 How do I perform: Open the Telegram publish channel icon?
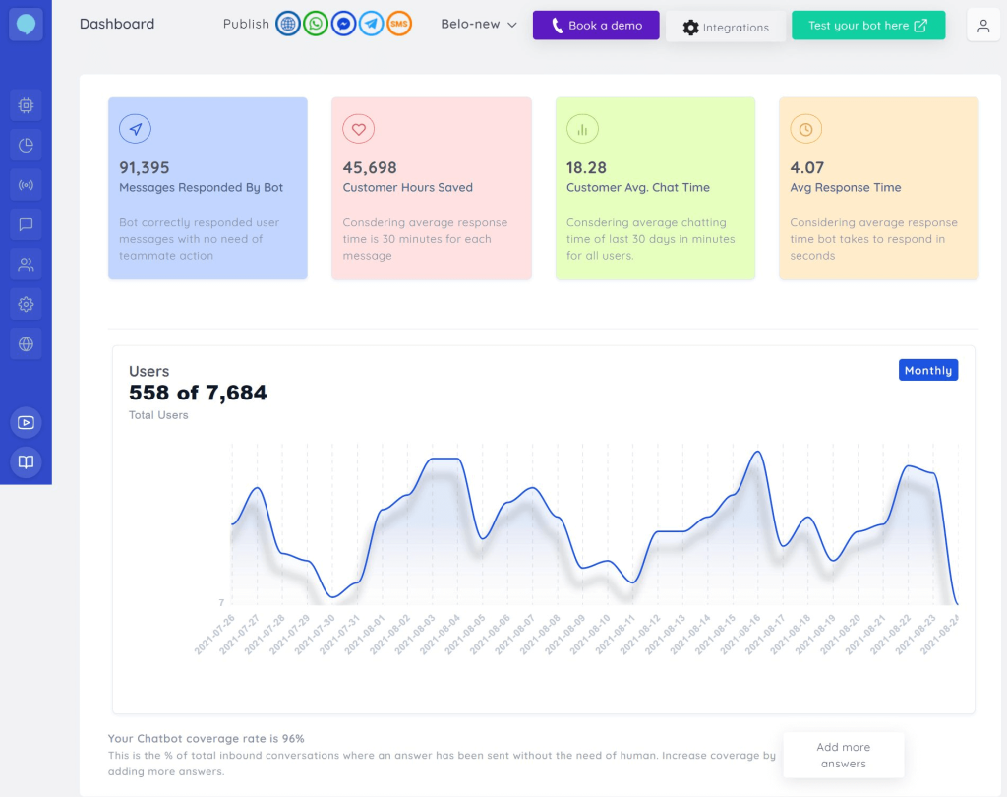(x=371, y=25)
